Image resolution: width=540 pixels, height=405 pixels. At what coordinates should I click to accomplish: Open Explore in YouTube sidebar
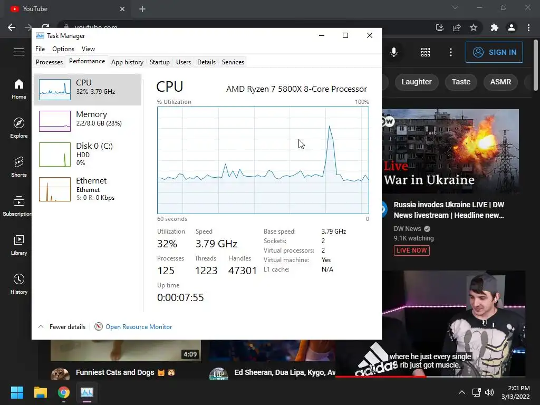pyautogui.click(x=19, y=128)
